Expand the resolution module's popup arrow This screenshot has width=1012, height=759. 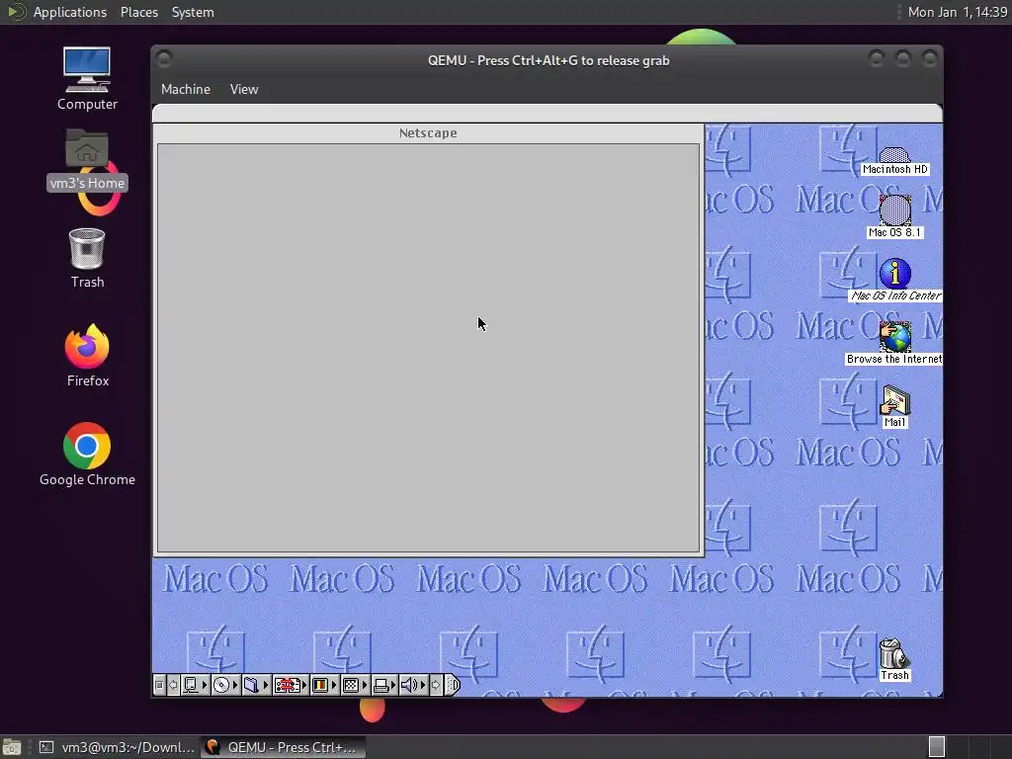pyautogui.click(x=365, y=685)
